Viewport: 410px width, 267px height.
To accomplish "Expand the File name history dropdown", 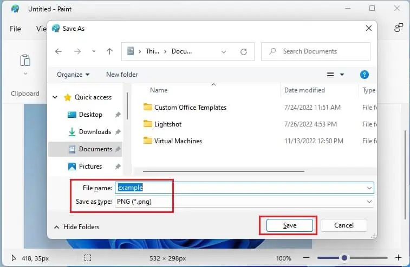I will click(x=369, y=188).
